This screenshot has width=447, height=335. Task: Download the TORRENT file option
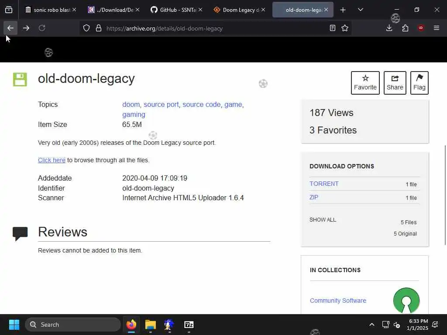[324, 184]
